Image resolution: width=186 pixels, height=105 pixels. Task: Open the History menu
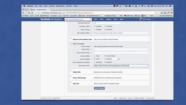point(52,6)
